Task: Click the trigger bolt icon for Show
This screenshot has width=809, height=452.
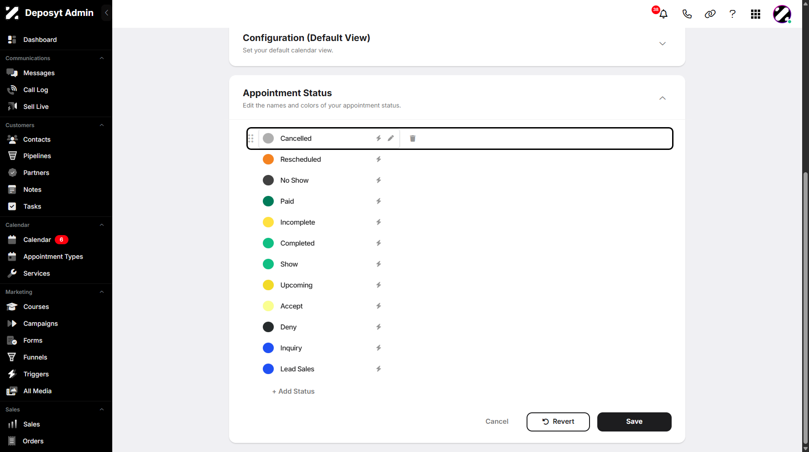Action: tap(378, 264)
